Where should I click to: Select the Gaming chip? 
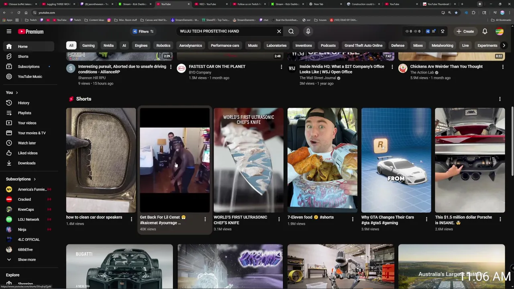88,45
